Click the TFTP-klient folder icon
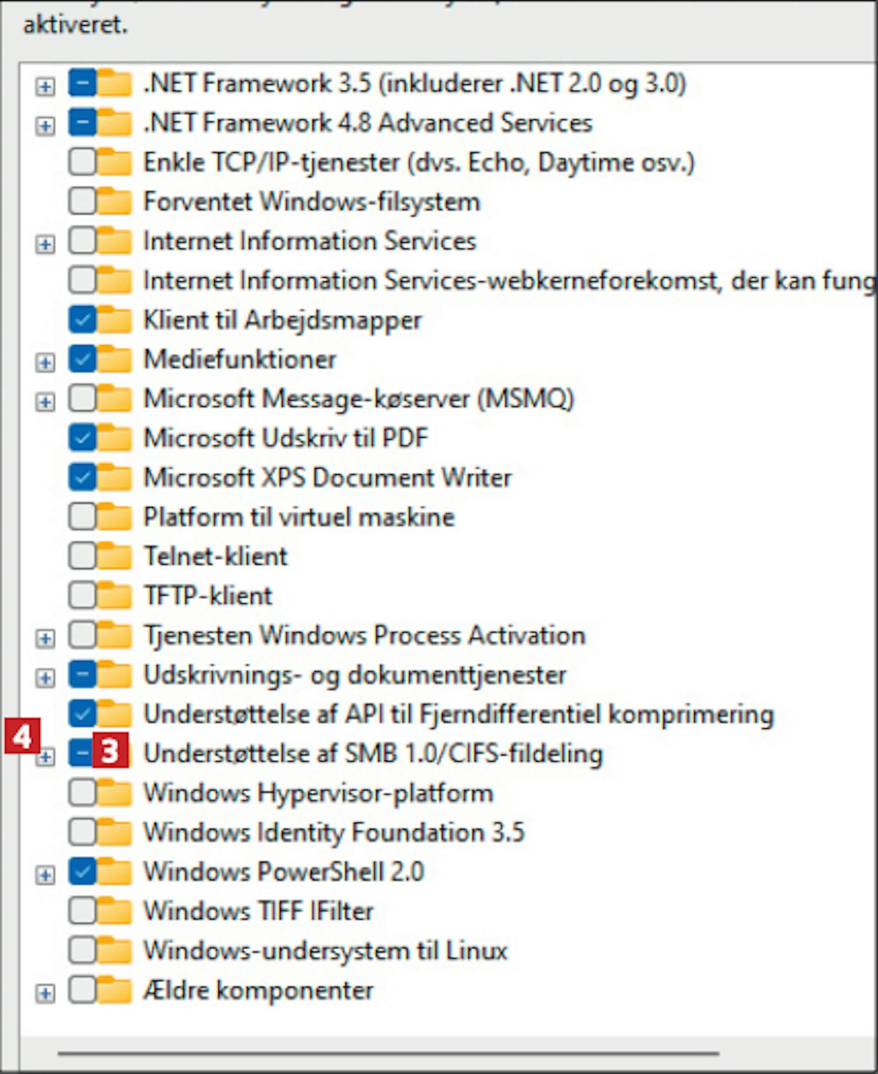 115,595
